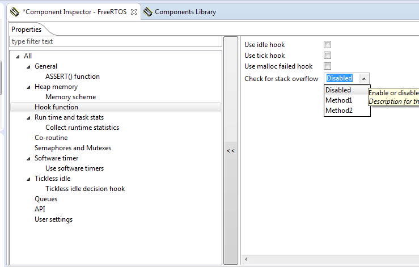Select Tickless idle decision hook item
The image size is (419, 267).
click(x=85, y=189)
